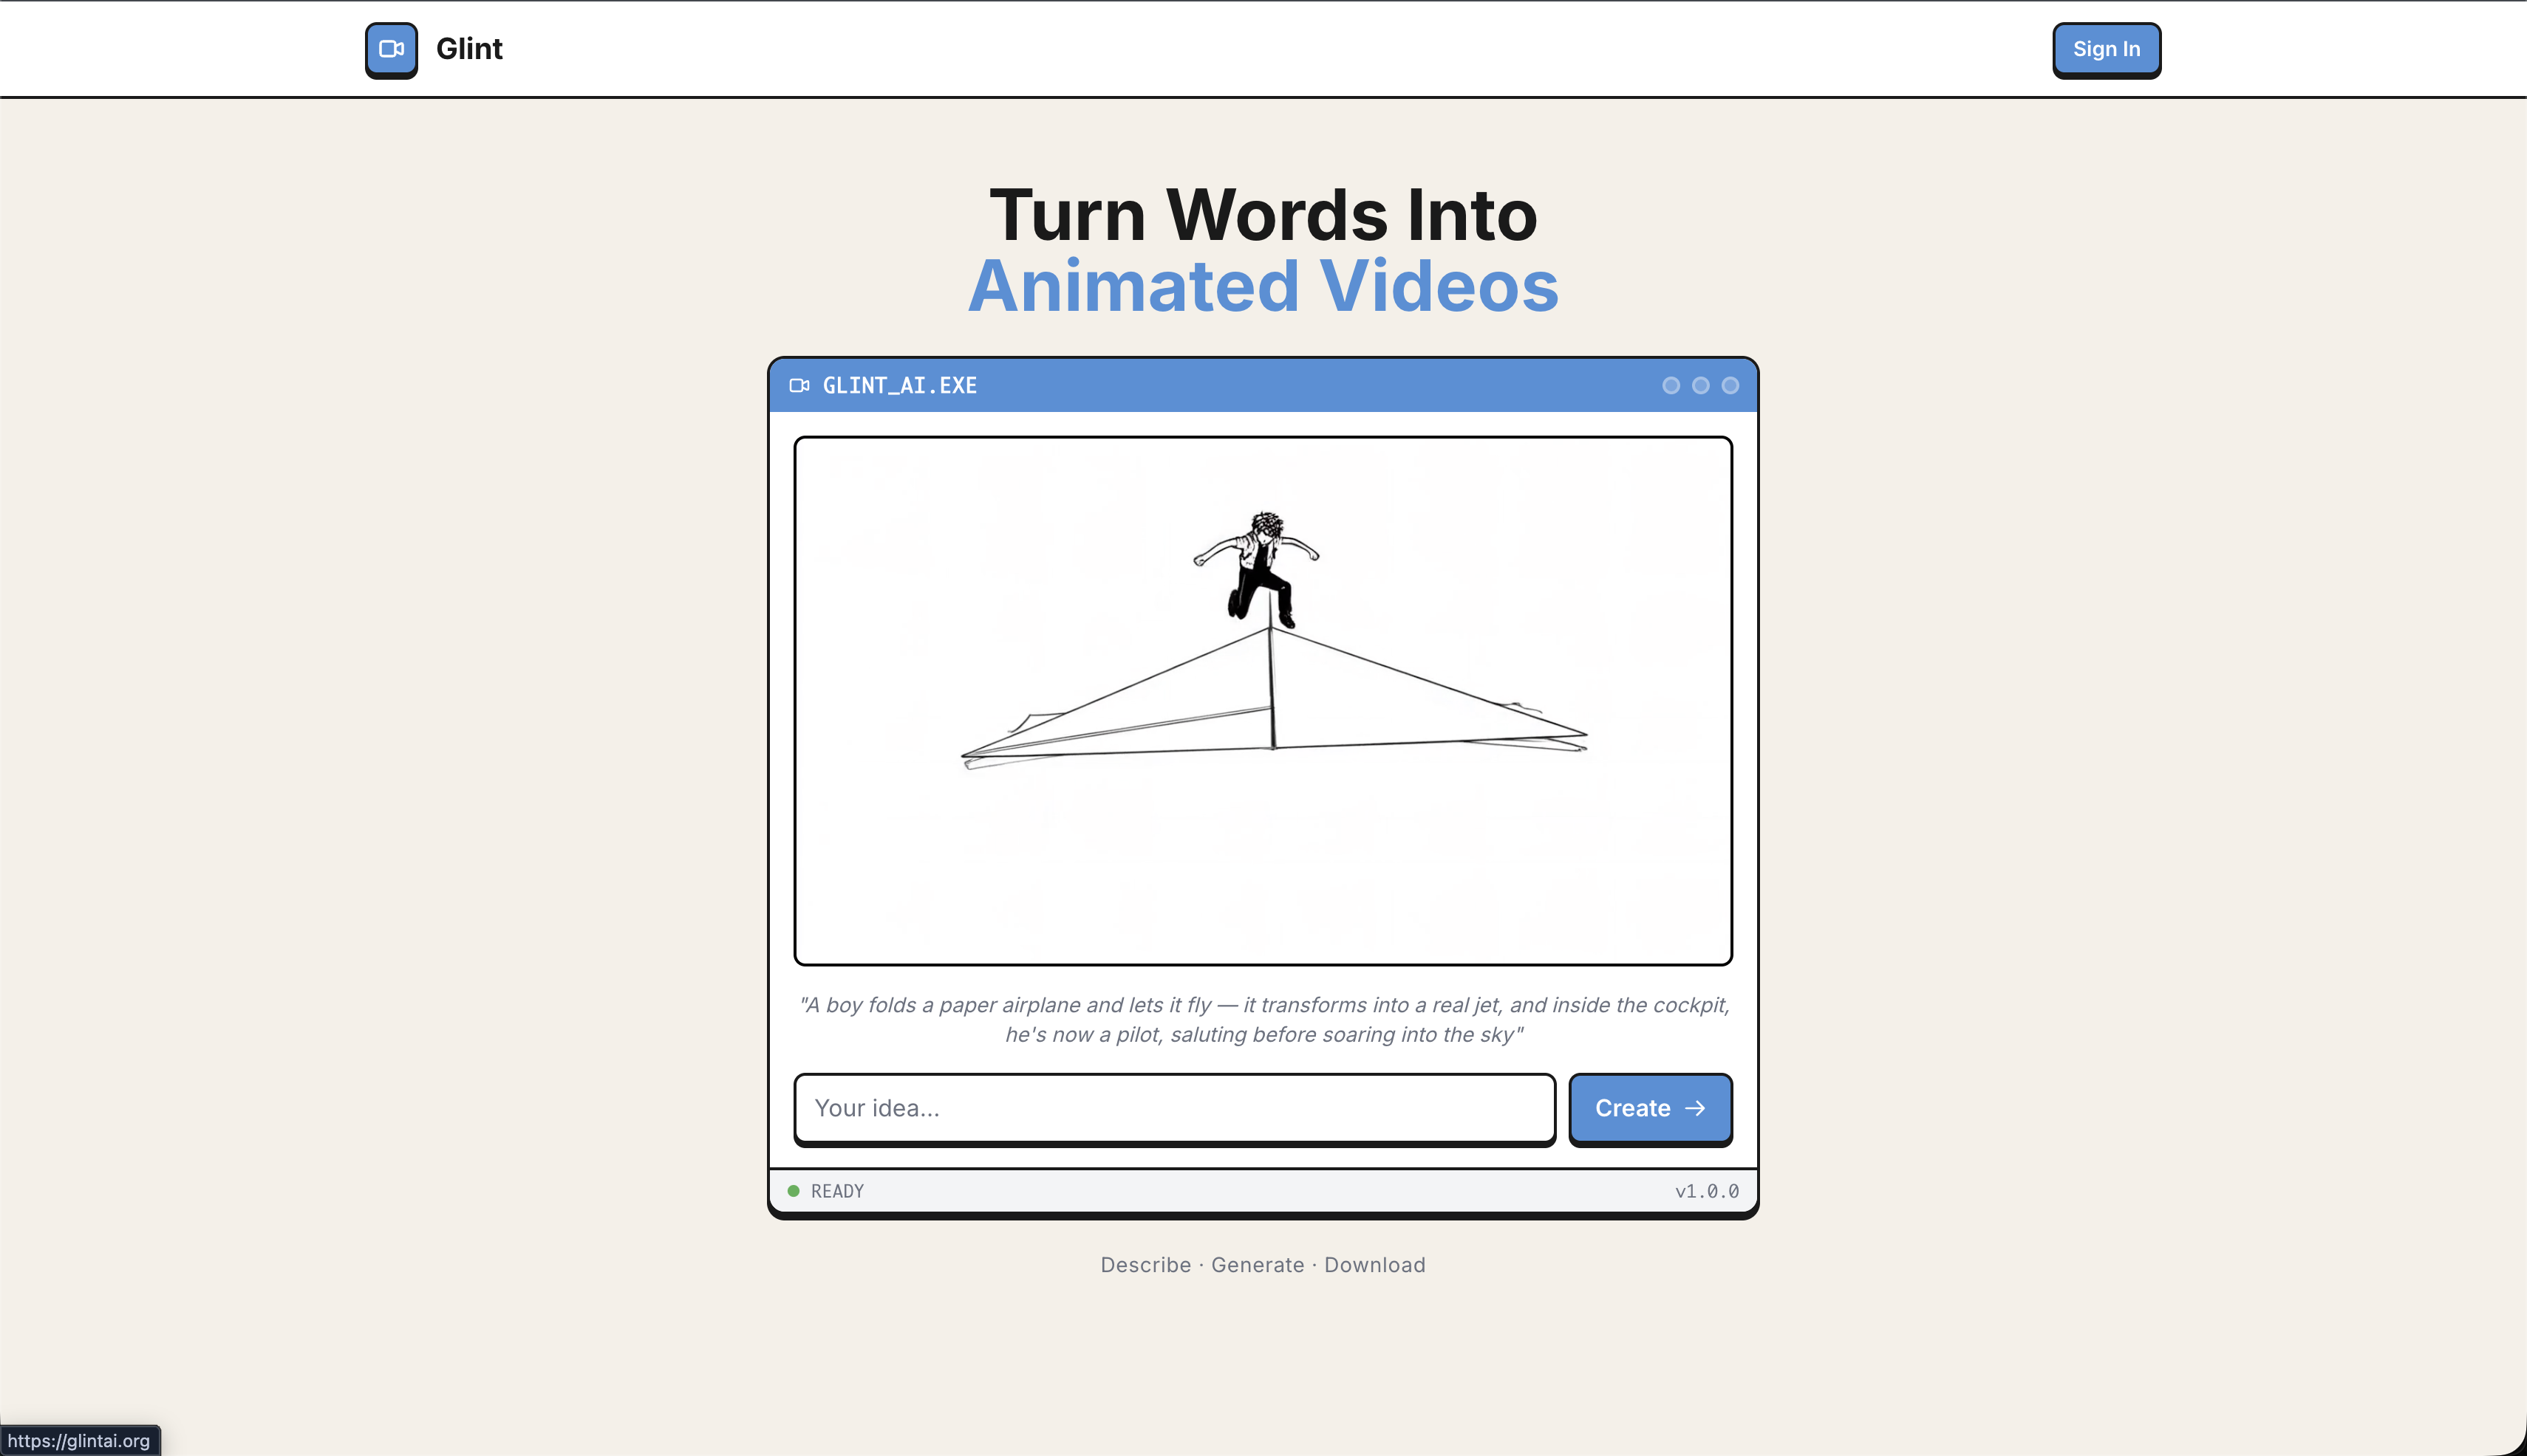This screenshot has width=2527, height=1456.
Task: Click the Glint brand name text
Action: pyautogui.click(x=468, y=49)
